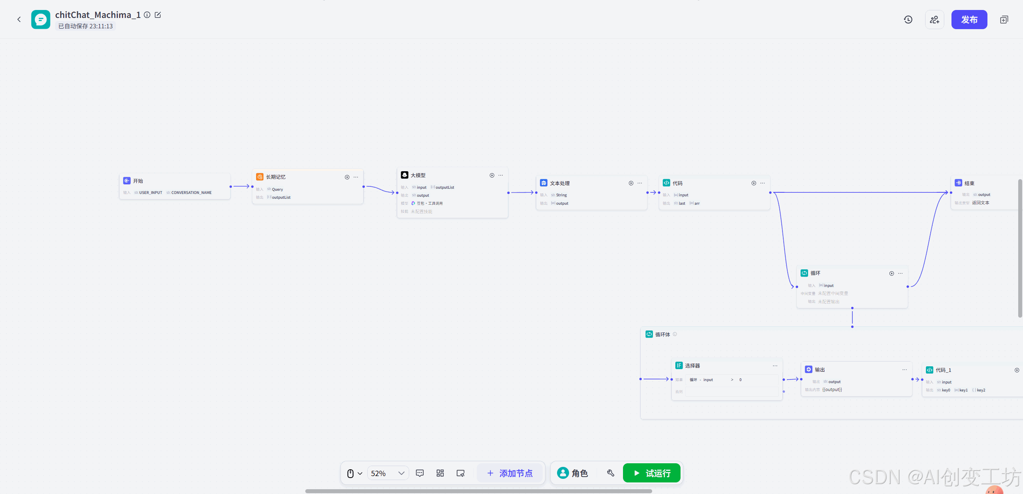Click the chitChat_Machima_1 title

click(x=98, y=15)
